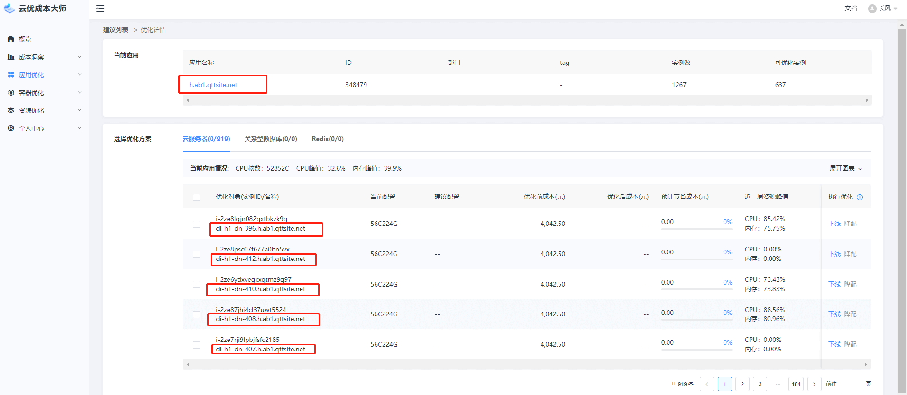
Task: Expand the 应用优化 menu chevron
Action: coord(80,74)
